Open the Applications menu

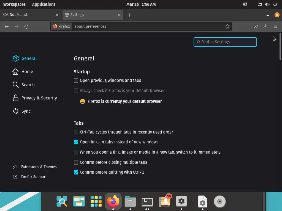click(44, 4)
